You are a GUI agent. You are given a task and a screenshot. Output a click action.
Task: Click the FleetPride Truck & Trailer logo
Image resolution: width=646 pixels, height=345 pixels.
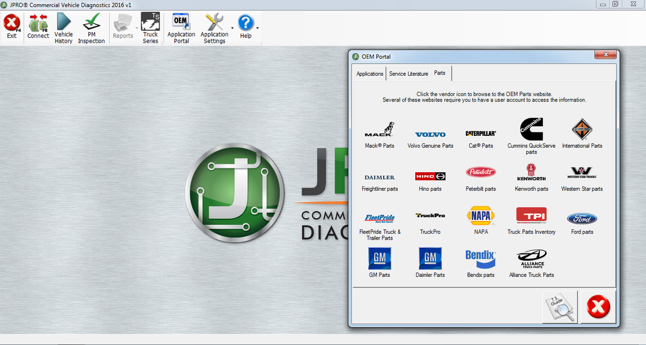tap(380, 218)
